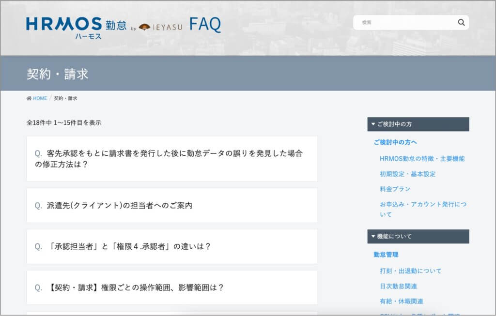This screenshot has width=496, height=316.
Task: Open the ご検討中の方へ link
Action: coord(395,142)
